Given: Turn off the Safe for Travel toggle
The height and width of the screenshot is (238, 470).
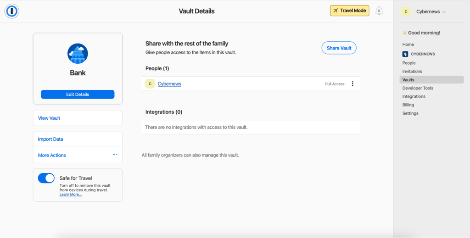Looking at the screenshot, I should pyautogui.click(x=46, y=178).
